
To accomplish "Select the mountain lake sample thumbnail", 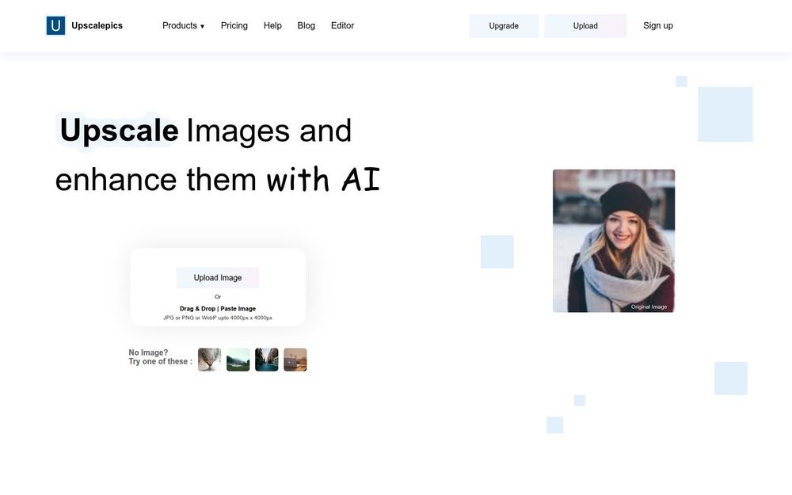I will [x=238, y=359].
